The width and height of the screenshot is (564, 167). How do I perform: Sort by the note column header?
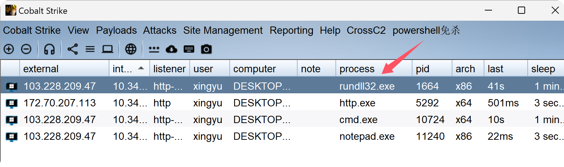317,69
